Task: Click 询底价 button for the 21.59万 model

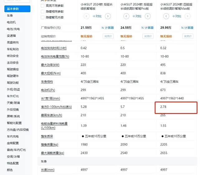Action: [108, 36]
